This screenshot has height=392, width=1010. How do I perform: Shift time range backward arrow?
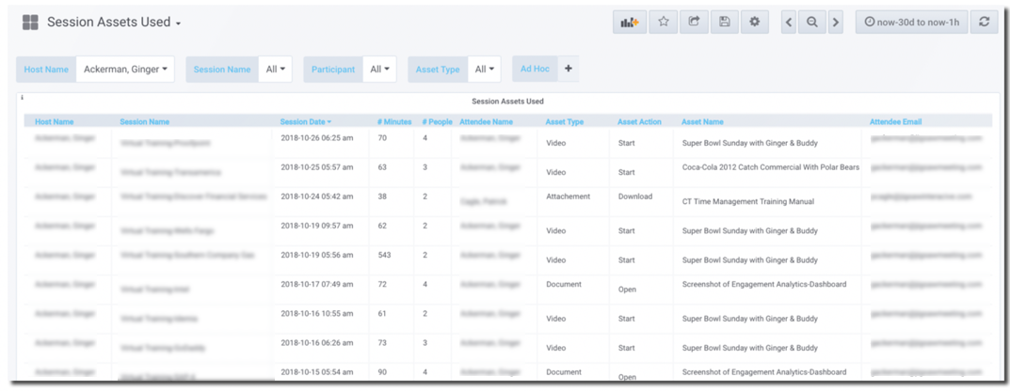789,22
